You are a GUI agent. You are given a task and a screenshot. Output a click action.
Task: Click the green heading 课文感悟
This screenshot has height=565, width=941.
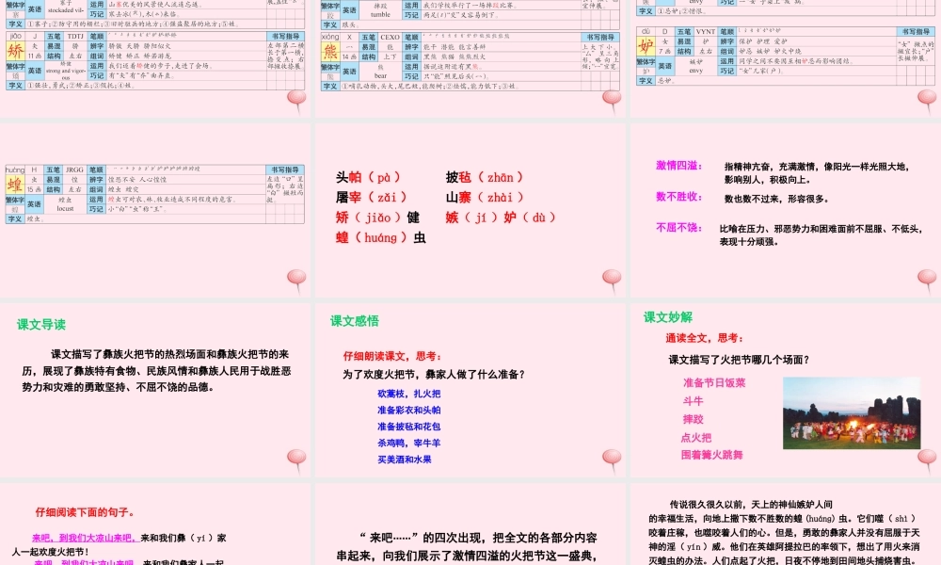(x=355, y=321)
